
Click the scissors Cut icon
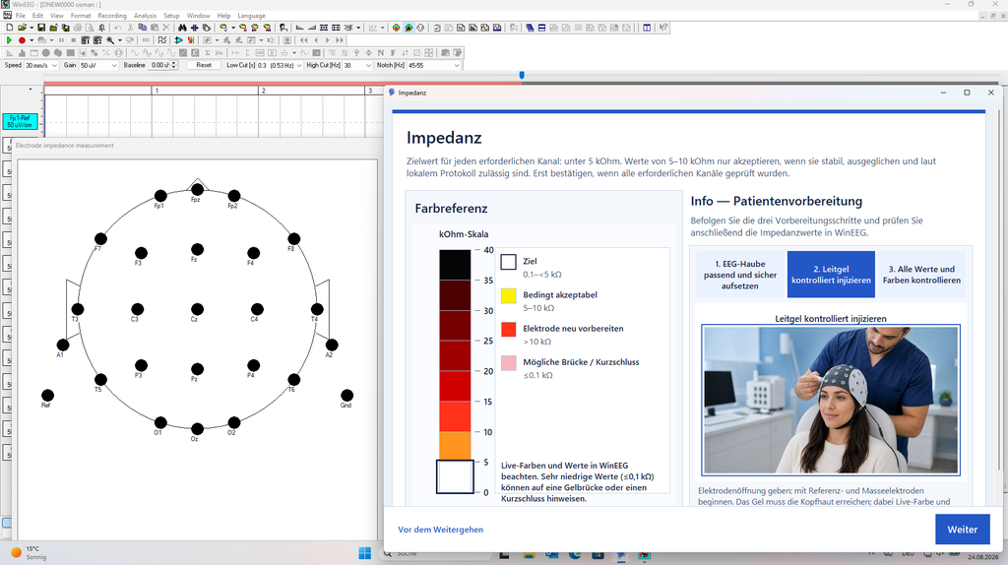pyautogui.click(x=130, y=28)
